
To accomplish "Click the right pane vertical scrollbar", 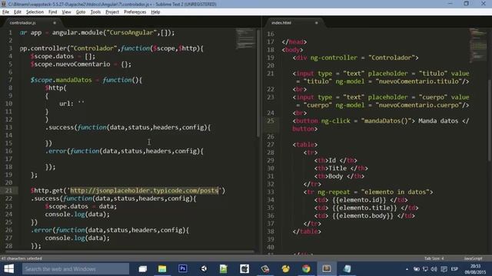I will [490, 120].
